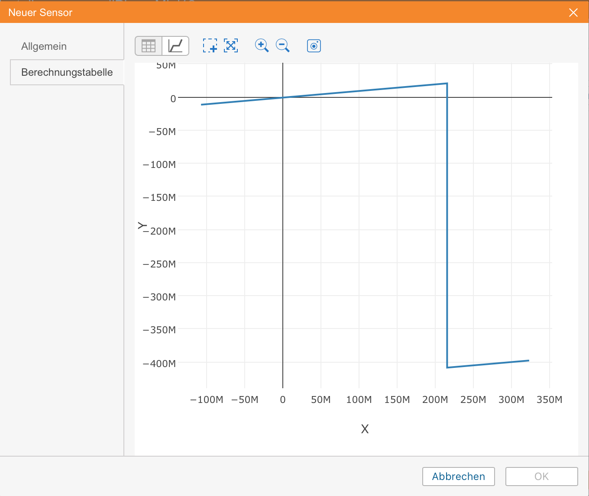Close the Neuer Sensor dialog

pyautogui.click(x=573, y=13)
